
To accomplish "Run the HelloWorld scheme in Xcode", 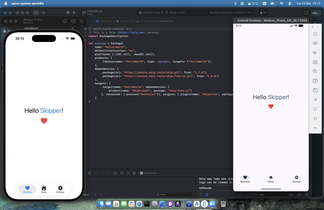I will [74, 13].
